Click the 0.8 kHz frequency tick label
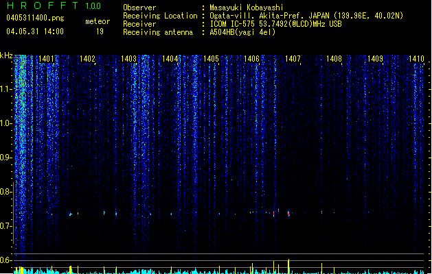Screen dimensions: 432x274 [5, 192]
